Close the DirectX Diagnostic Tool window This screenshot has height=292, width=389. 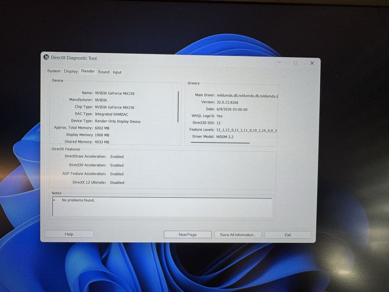tap(312, 63)
